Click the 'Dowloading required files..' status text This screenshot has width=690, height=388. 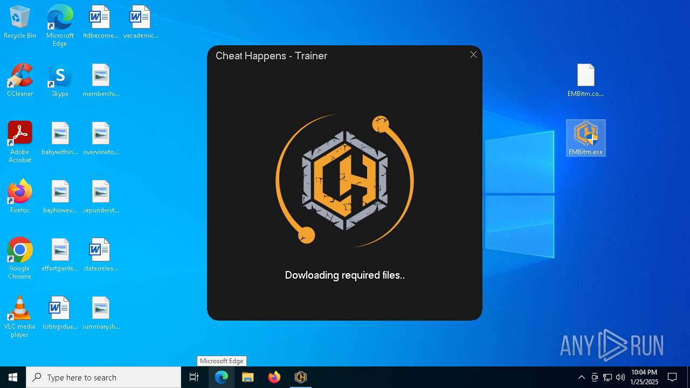coord(344,275)
